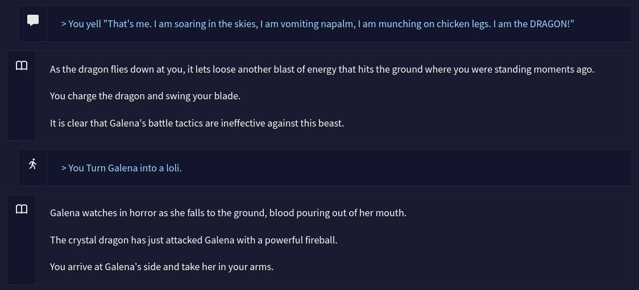This screenshot has height=290, width=639.
Task: Click the book icon beside the dragon blast passage
Action: pos(22,65)
